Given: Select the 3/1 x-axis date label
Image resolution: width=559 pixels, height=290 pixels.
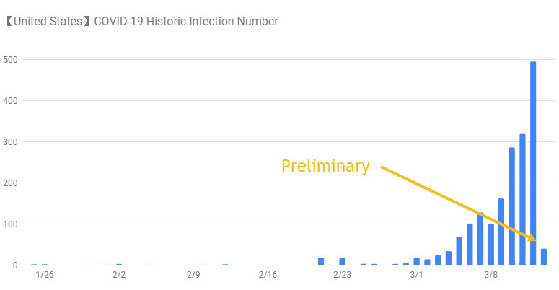Looking at the screenshot, I should [417, 275].
